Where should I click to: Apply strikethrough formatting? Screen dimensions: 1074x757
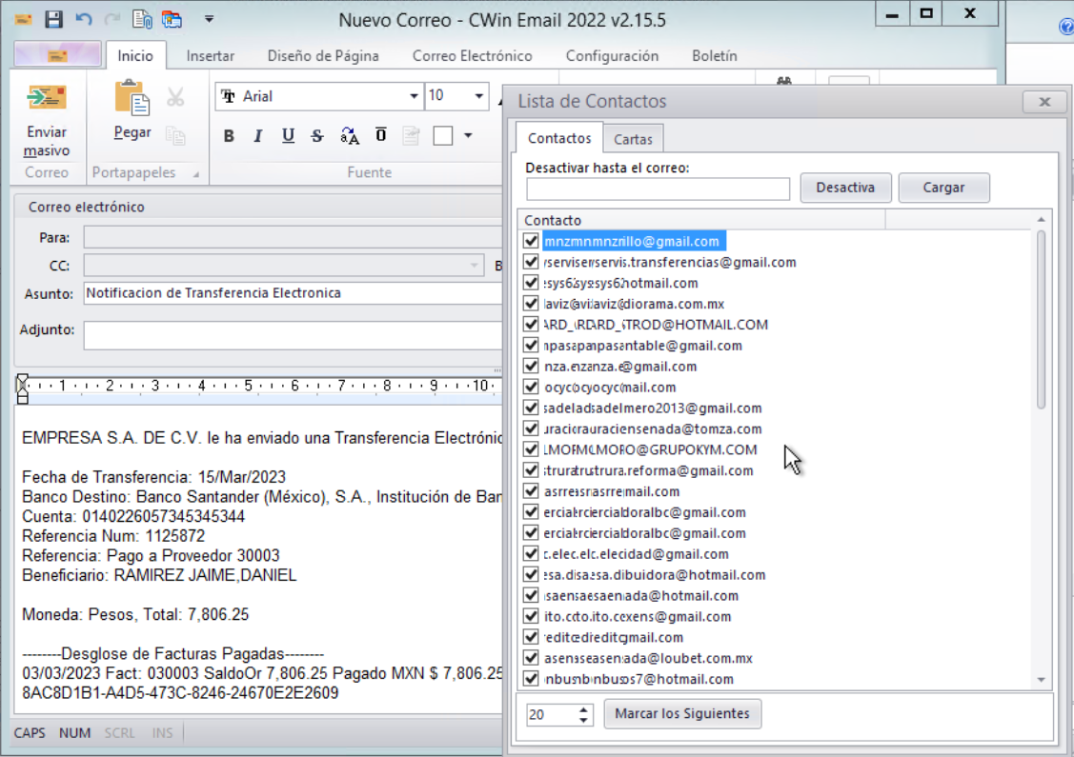(317, 136)
